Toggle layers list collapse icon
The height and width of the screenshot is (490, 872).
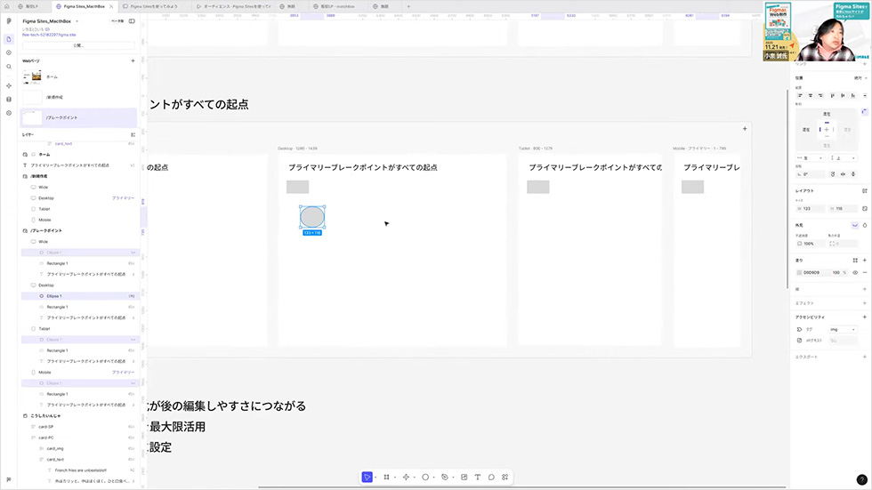pos(133,134)
